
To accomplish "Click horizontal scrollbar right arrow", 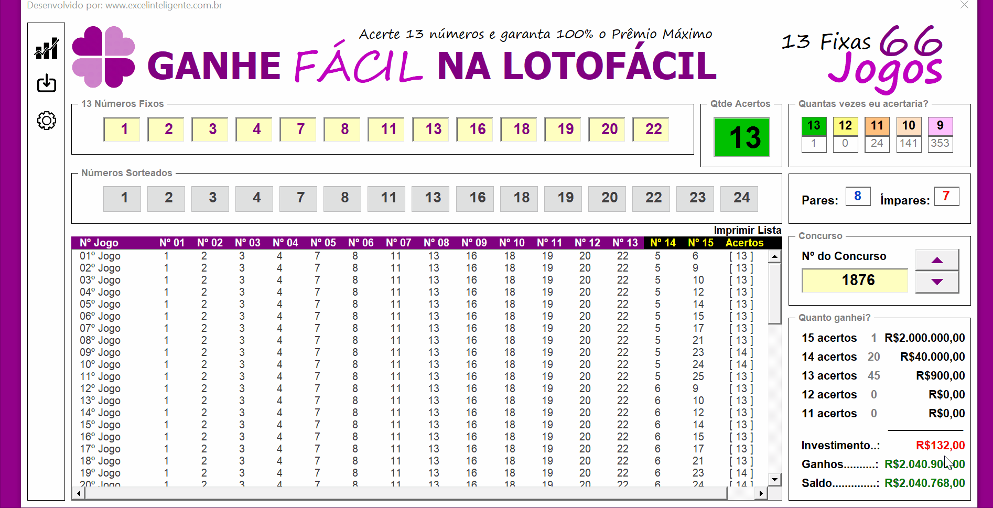I will pos(761,493).
